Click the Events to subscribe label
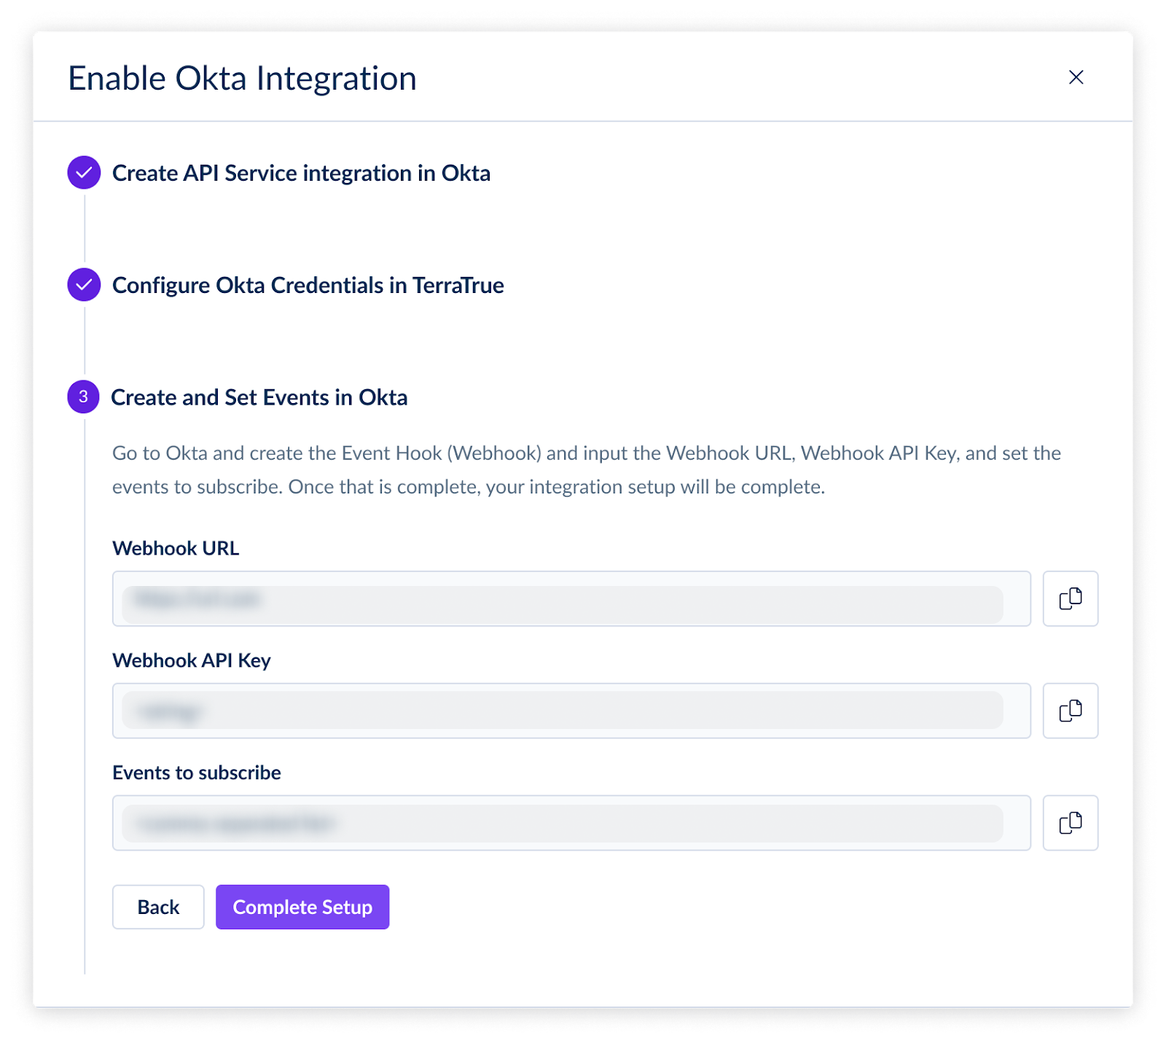This screenshot has width=1166, height=1043. point(197,773)
